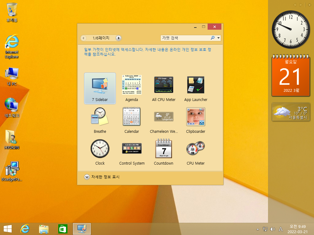Open the volume tray icon

pos(272,229)
